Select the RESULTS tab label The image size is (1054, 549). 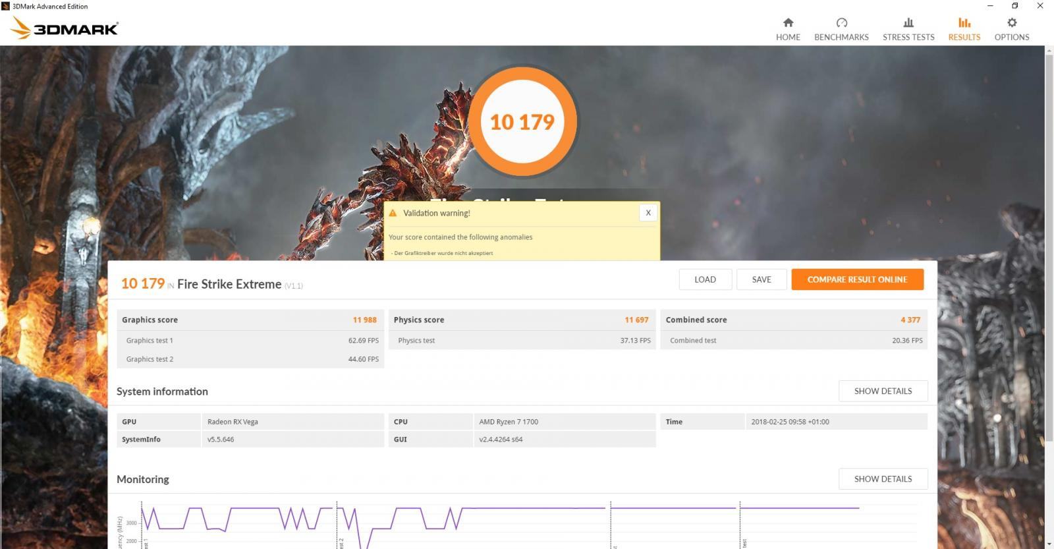[x=964, y=38]
